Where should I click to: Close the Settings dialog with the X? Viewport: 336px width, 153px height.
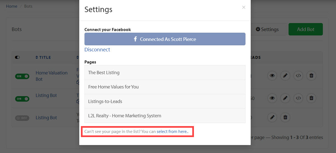click(x=244, y=7)
